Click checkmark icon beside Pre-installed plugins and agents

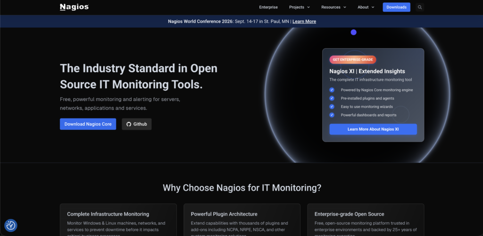pyautogui.click(x=332, y=98)
